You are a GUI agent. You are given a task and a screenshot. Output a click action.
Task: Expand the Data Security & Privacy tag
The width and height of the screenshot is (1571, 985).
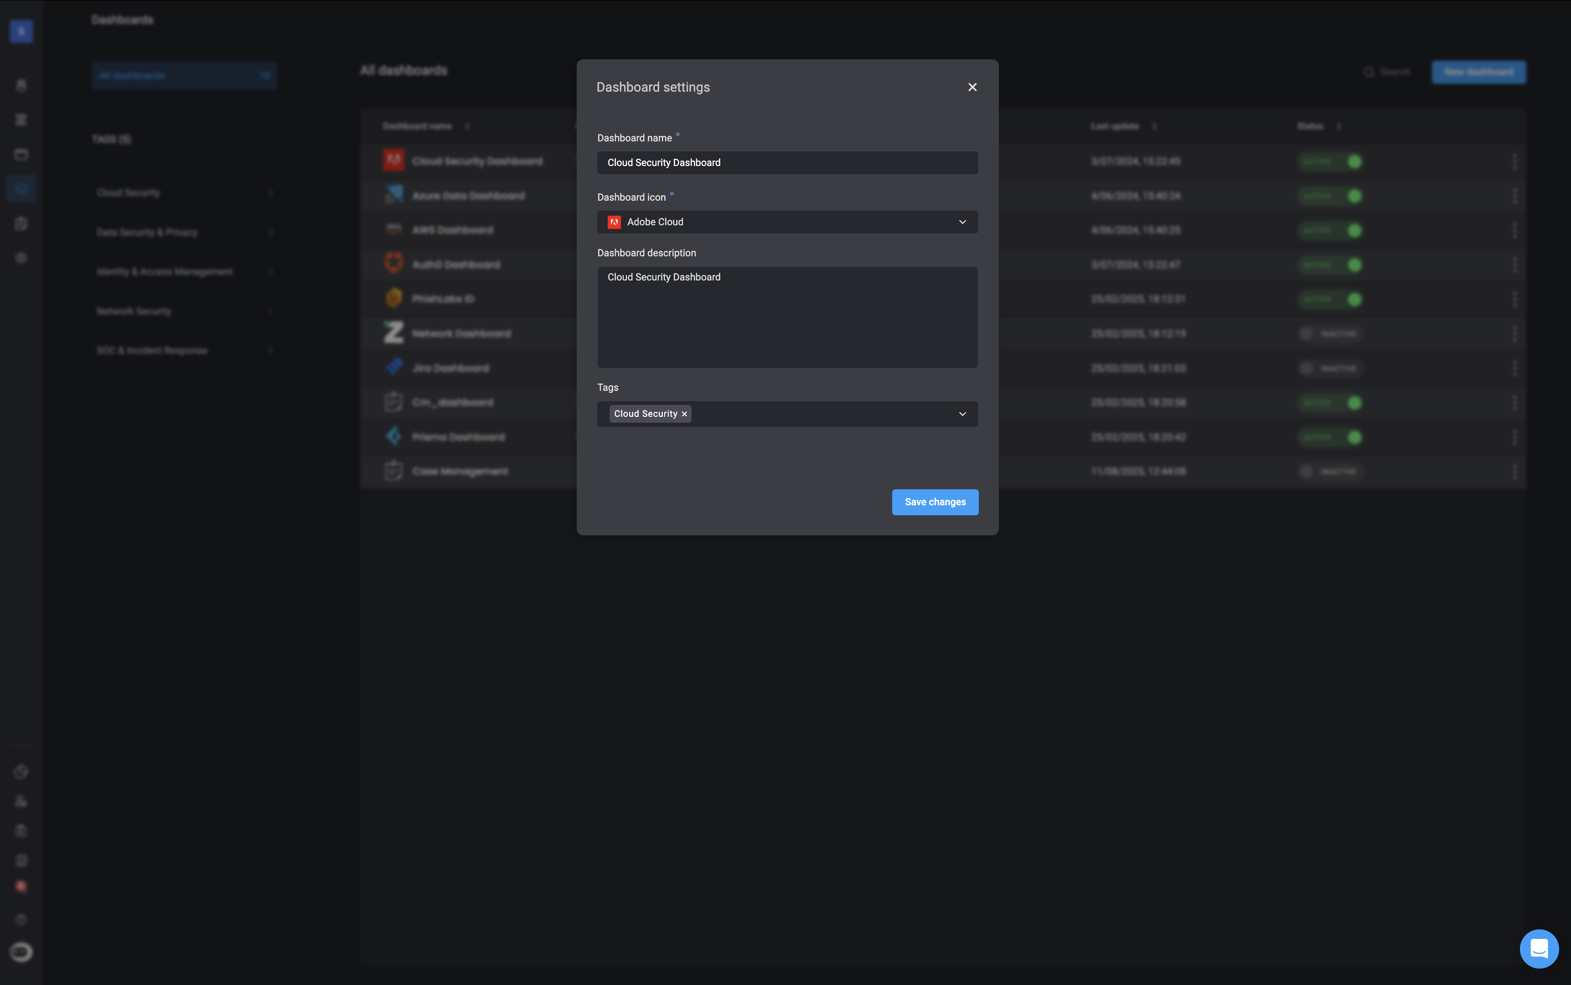pyautogui.click(x=270, y=233)
